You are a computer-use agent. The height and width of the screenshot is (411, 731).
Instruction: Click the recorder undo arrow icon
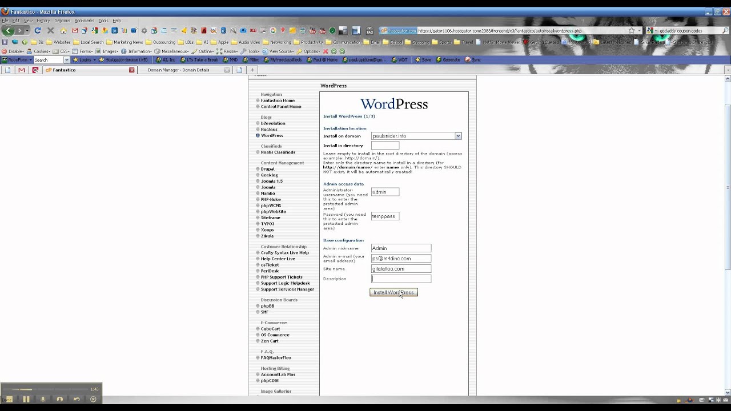[77, 399]
